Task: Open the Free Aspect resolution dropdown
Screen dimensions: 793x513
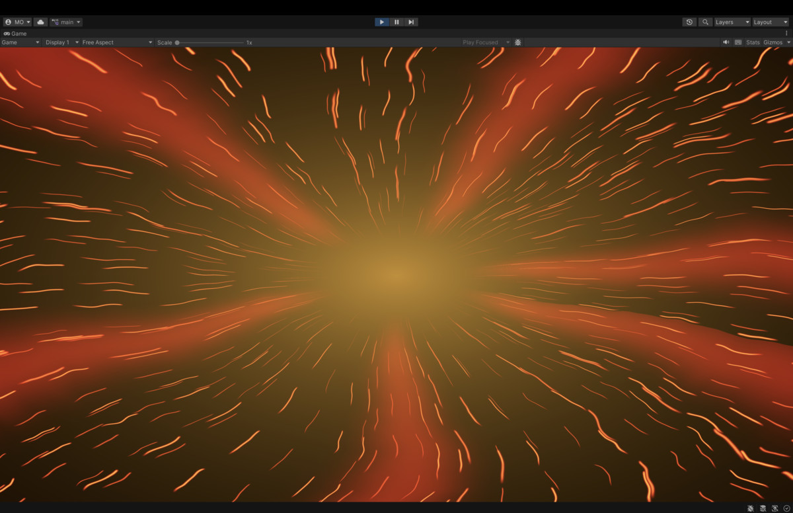Action: pos(117,42)
